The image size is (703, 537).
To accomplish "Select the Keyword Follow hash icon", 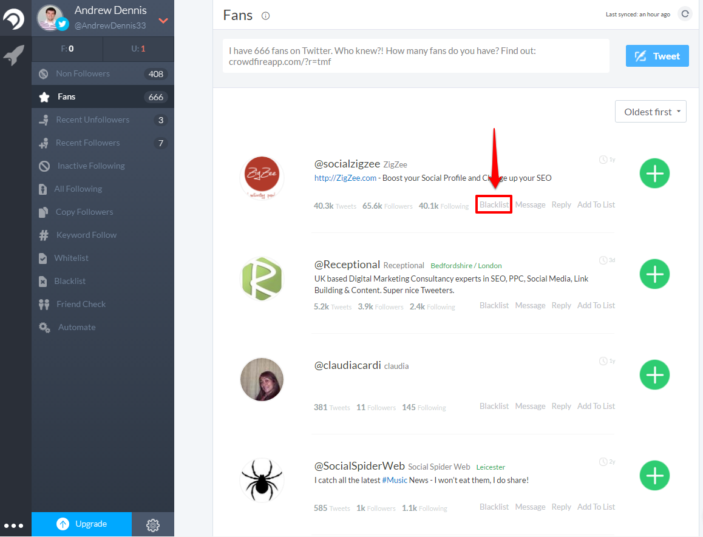I will [x=44, y=235].
